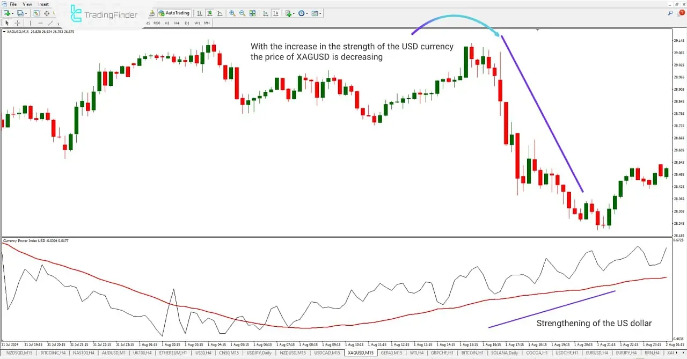Screen dimensions: 687x359
Task: Toggle bar chart display mode
Action: click(200, 13)
